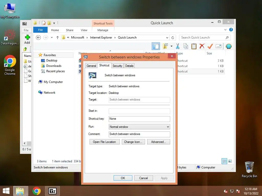
Task: Open the Home ribbon tab
Action: [x=55, y=30]
